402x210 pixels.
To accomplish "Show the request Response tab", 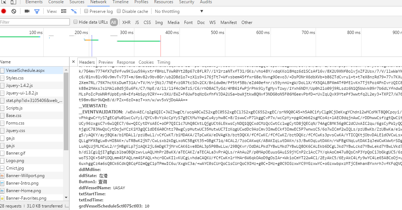I will click(x=126, y=62).
